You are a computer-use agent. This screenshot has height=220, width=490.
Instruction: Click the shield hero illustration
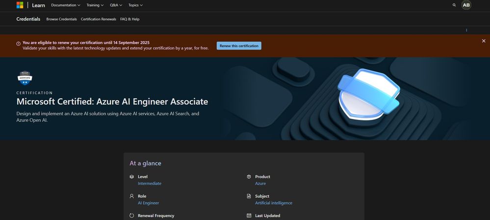(369, 94)
